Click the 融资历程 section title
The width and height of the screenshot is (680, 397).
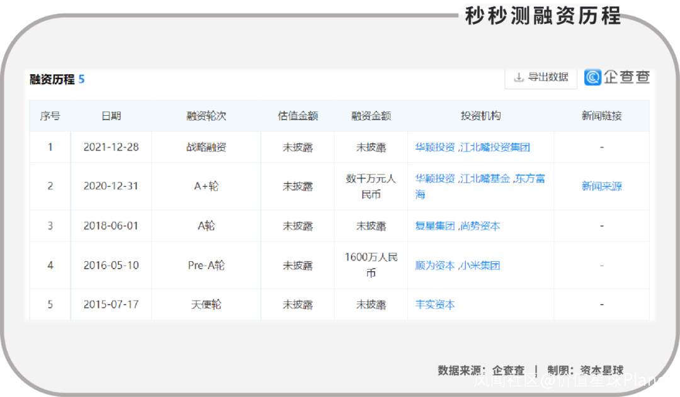coord(52,79)
